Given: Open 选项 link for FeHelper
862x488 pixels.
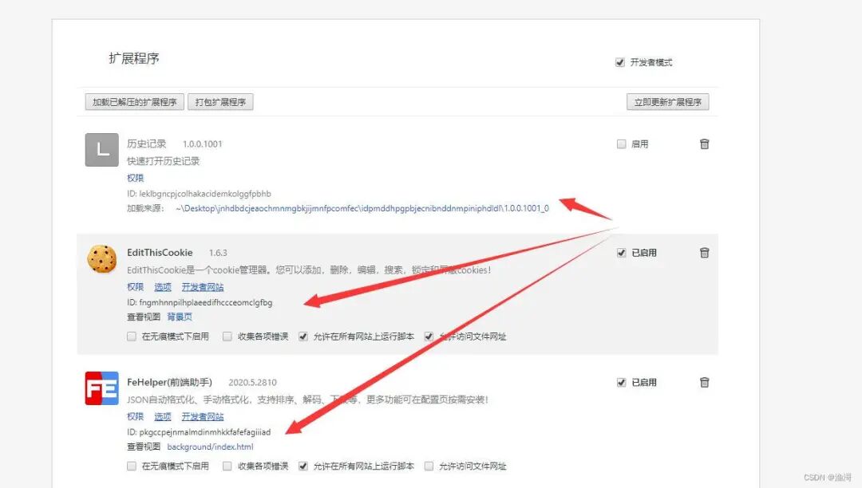Looking at the screenshot, I should [163, 416].
